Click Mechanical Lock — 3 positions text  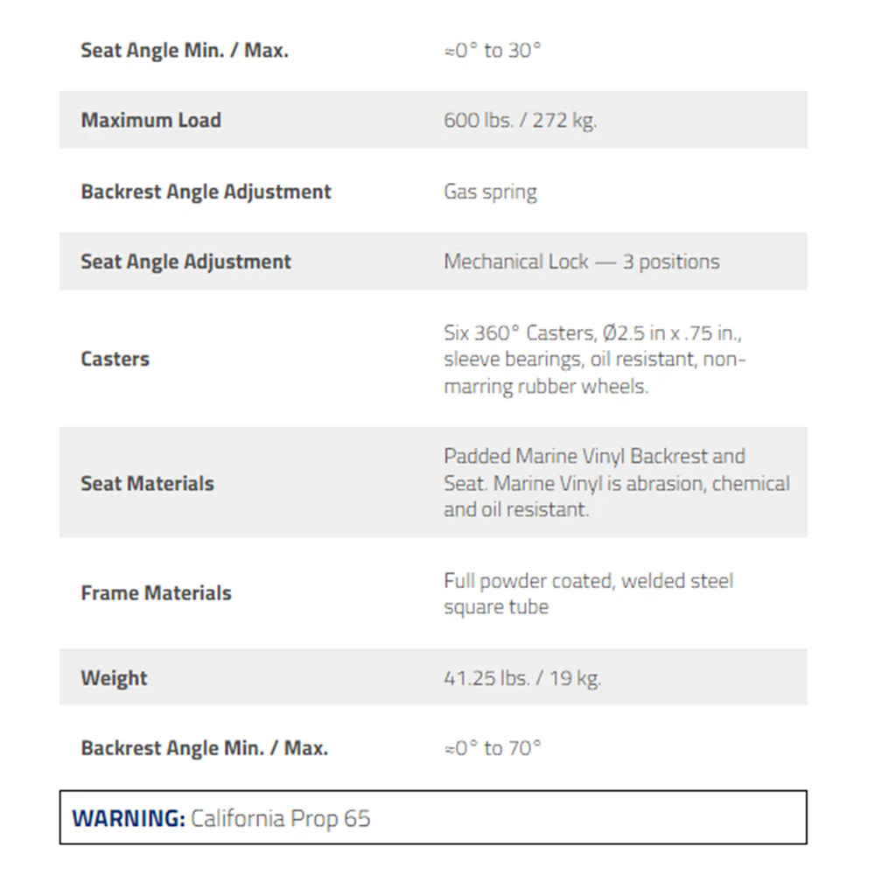(x=582, y=261)
